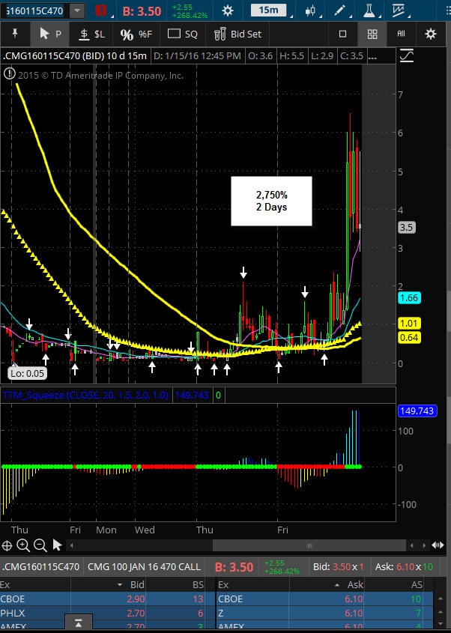Expand the drawings pencil dropdown
This screenshot has height=633, width=451.
[x=348, y=11]
